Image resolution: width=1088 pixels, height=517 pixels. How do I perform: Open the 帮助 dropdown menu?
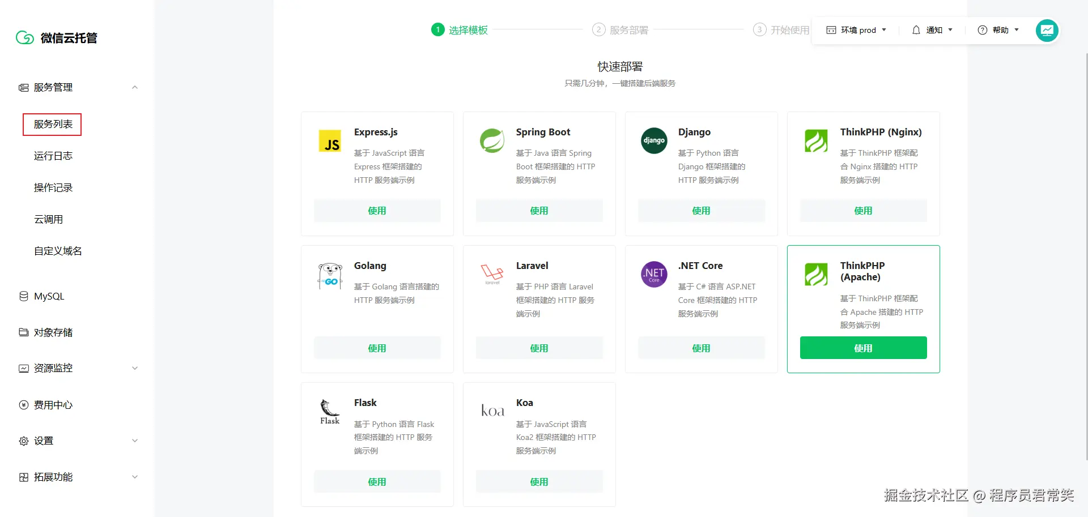point(998,30)
